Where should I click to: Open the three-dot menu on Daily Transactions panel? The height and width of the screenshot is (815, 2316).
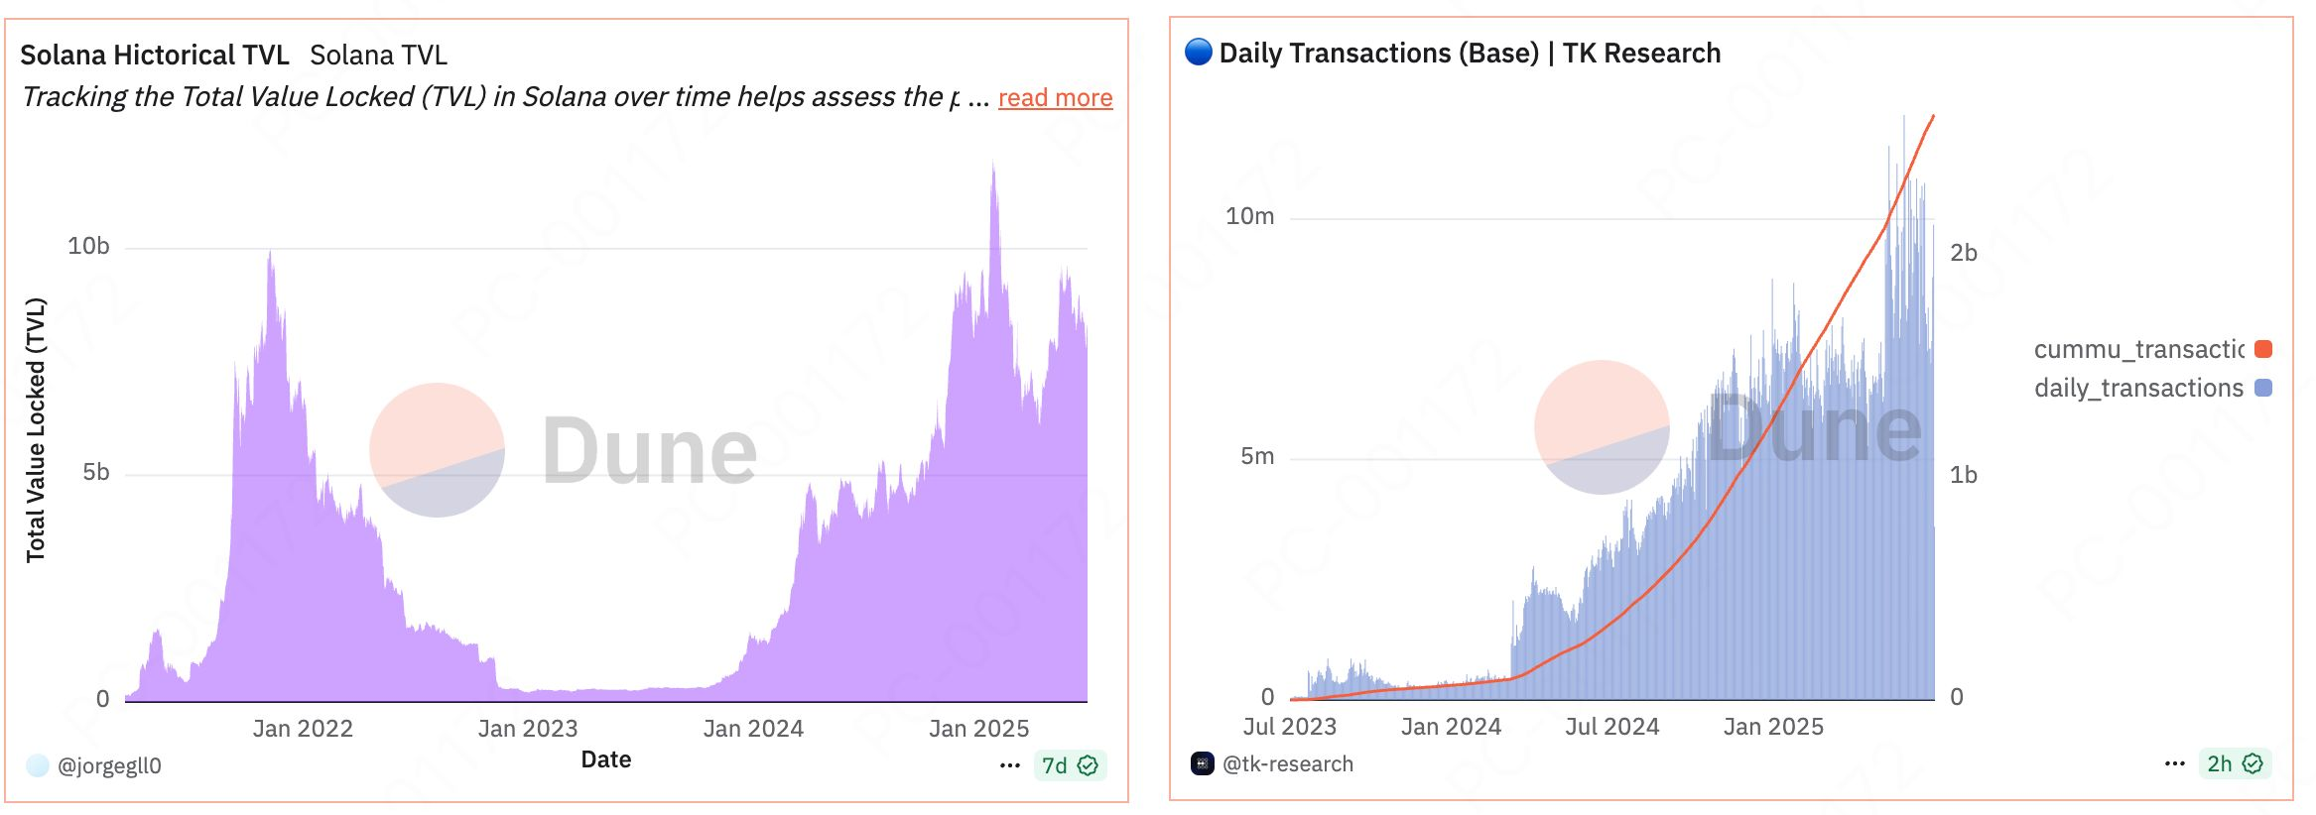coord(2175,763)
